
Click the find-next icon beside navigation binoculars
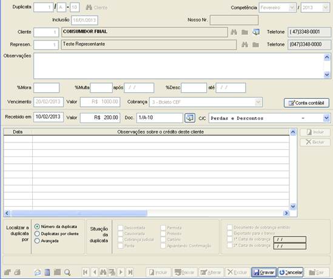(x=112, y=272)
